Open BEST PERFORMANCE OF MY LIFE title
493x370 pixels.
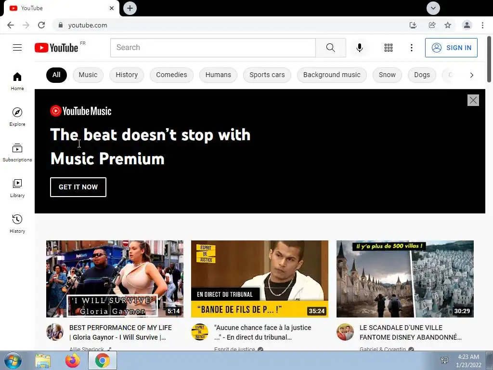tap(120, 332)
